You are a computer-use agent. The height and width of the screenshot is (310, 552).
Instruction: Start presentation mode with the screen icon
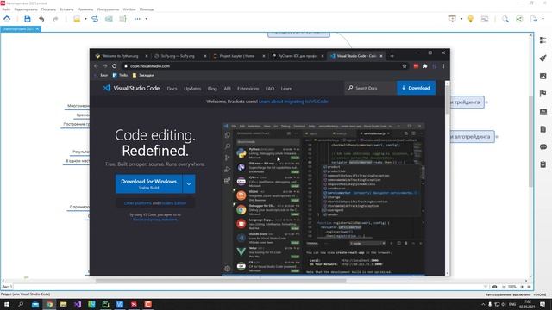[452, 19]
